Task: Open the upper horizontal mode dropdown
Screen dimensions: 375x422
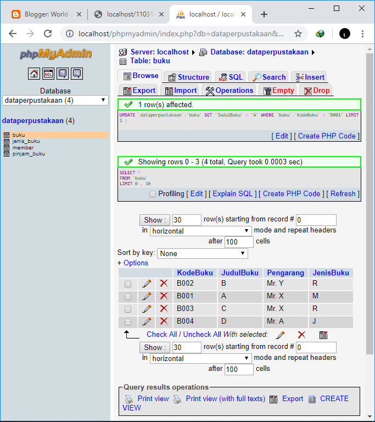Action: click(201, 231)
